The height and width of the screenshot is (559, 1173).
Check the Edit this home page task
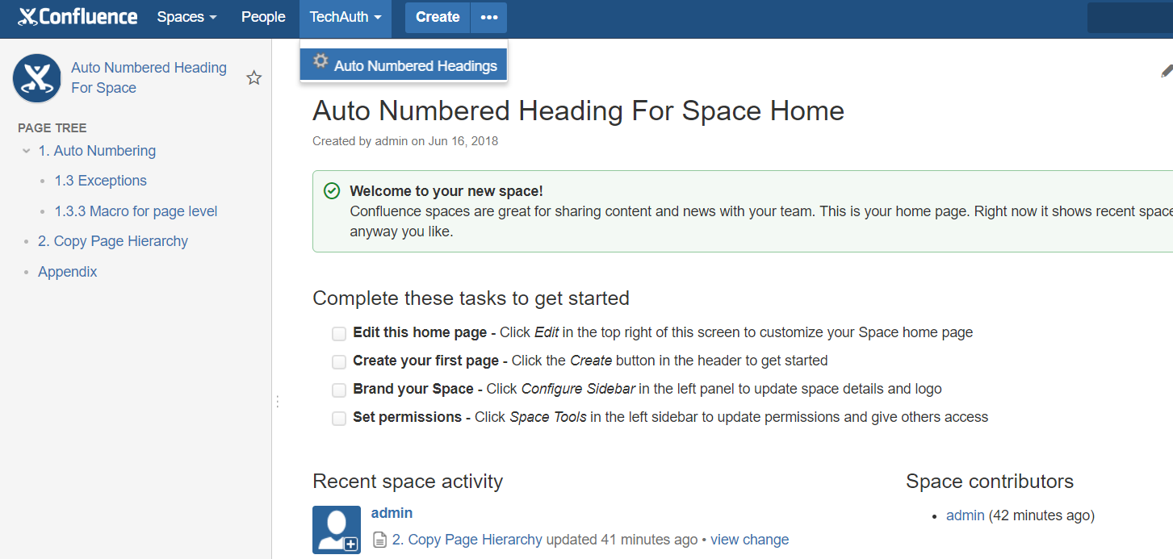(339, 333)
